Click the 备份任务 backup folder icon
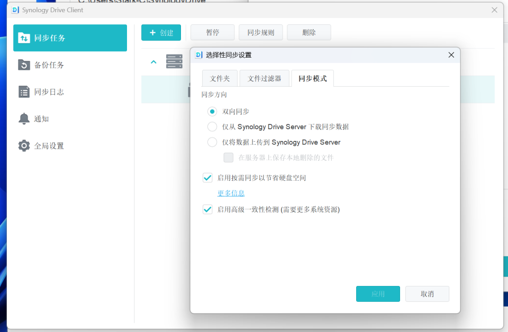 pos(24,65)
